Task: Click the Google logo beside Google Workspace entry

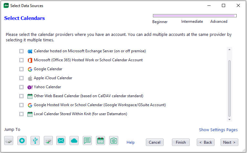Action: coord(30,105)
